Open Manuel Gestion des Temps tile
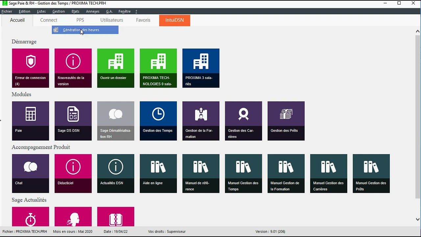Screen dimensions: 421x237 coord(243,173)
